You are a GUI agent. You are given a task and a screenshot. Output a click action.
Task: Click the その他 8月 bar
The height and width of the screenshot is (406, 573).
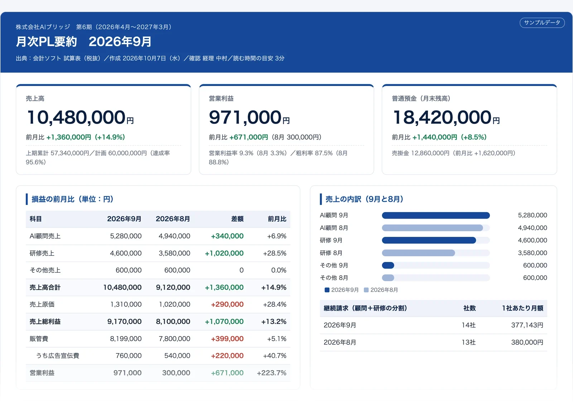[x=388, y=278]
